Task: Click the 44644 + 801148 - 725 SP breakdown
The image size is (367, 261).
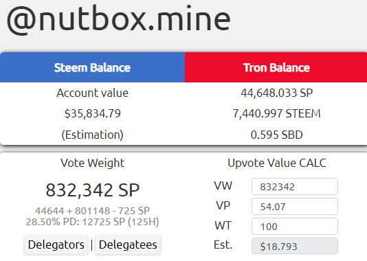Action: tap(93, 211)
